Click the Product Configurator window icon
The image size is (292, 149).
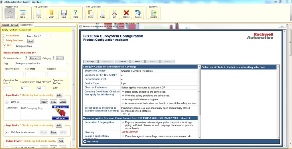(80, 26)
